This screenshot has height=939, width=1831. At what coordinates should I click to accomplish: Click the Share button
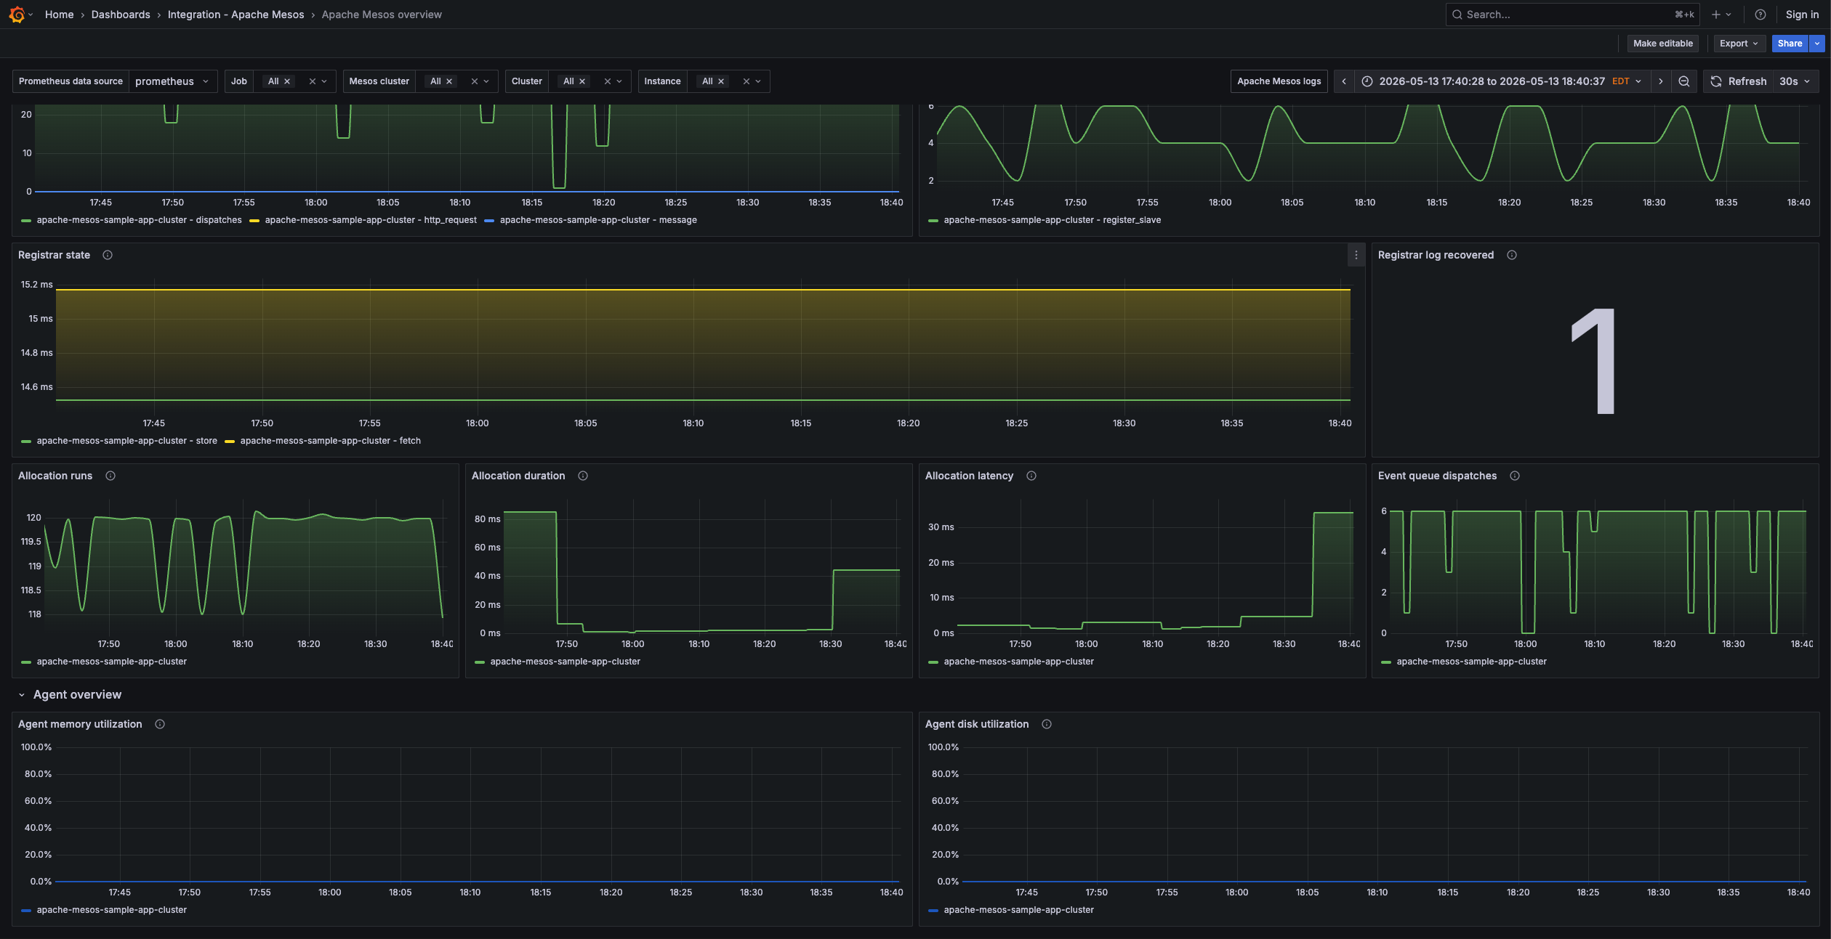pos(1790,44)
